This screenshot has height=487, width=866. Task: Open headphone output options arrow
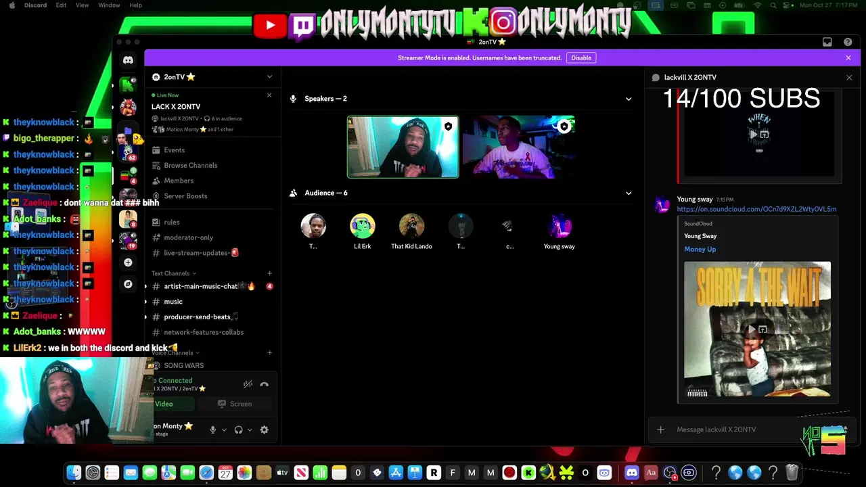[x=250, y=430]
